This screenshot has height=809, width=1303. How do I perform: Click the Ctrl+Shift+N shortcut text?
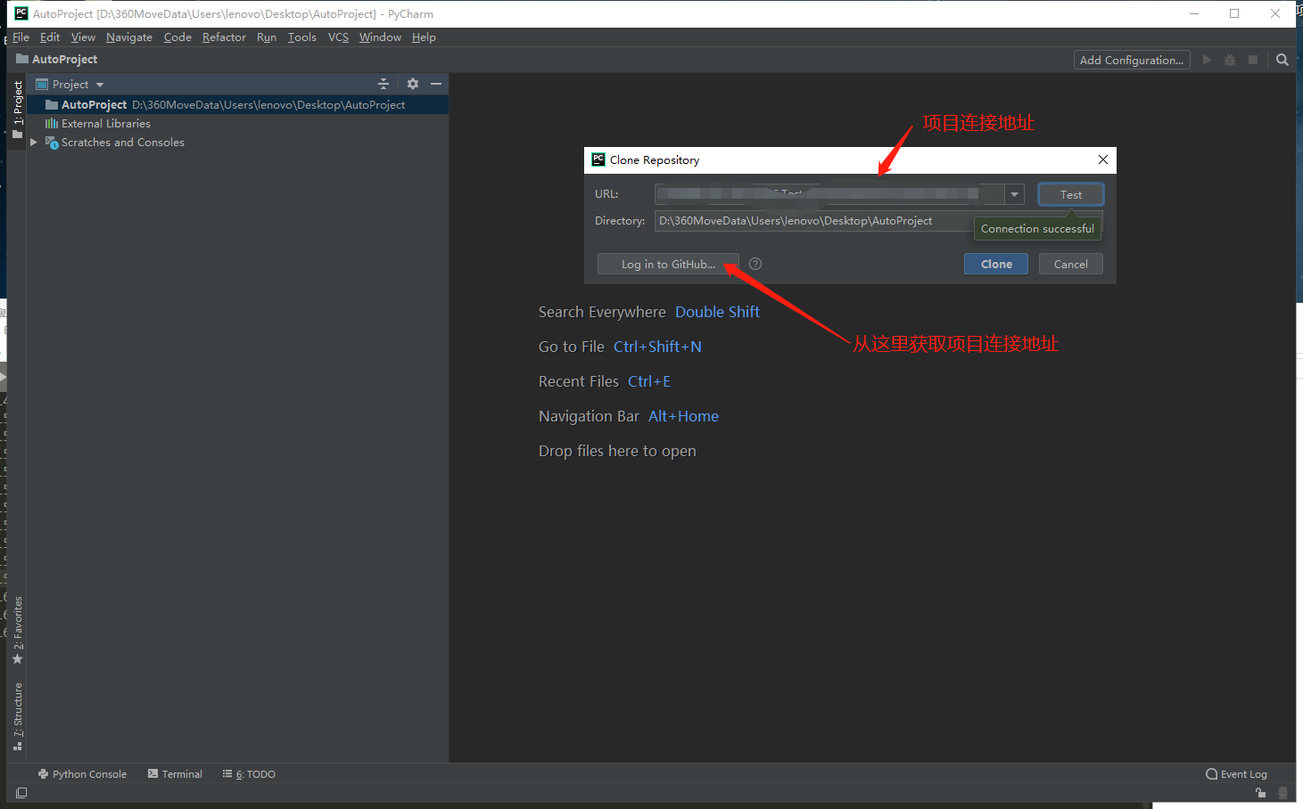(657, 347)
